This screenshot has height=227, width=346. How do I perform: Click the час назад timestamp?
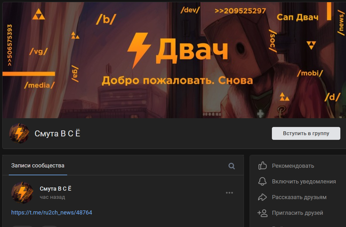[52, 197]
